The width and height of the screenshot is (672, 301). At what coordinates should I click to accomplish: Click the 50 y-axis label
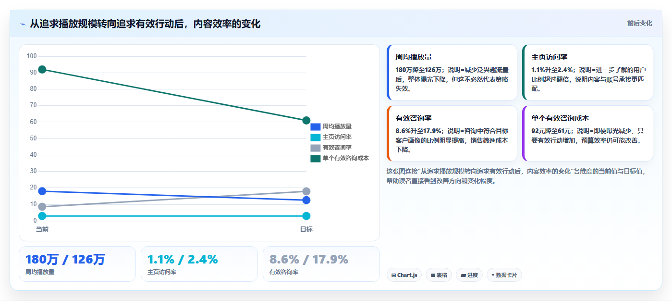[x=33, y=138]
